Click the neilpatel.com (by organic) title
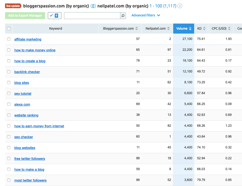Image resolution: width=242 pixels, height=186 pixels. (x=123, y=6)
